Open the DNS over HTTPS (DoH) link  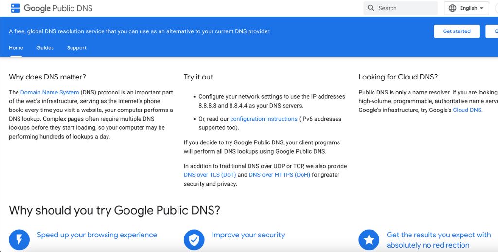coord(279,175)
